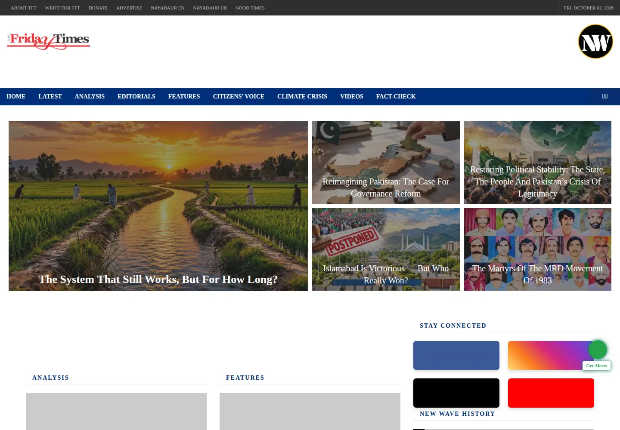Go to Fact-Check in the menu
Viewport: 620px width, 430px height.
pos(396,97)
